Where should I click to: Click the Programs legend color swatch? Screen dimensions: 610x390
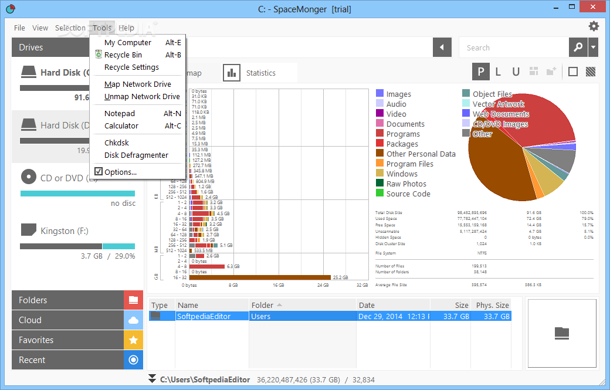click(379, 133)
